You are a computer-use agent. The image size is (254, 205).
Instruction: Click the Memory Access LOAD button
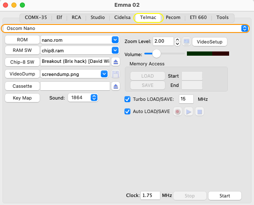(x=148, y=76)
